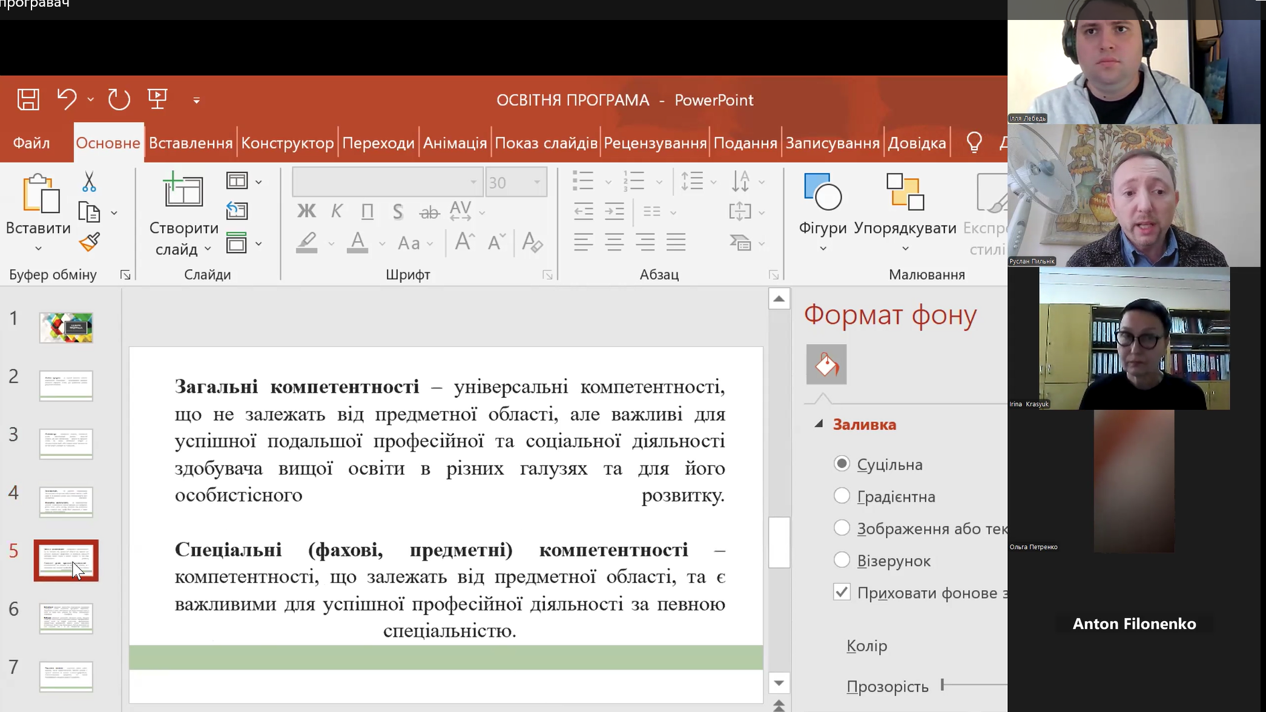The image size is (1266, 712).
Task: Reset slide layout icon
Action: click(237, 211)
